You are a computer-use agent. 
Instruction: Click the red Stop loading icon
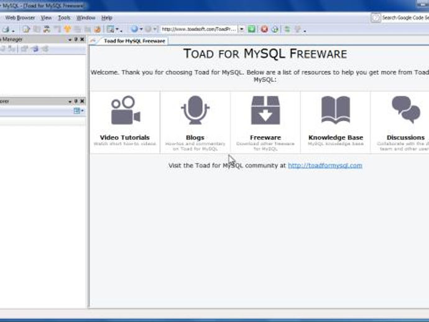pos(264,29)
